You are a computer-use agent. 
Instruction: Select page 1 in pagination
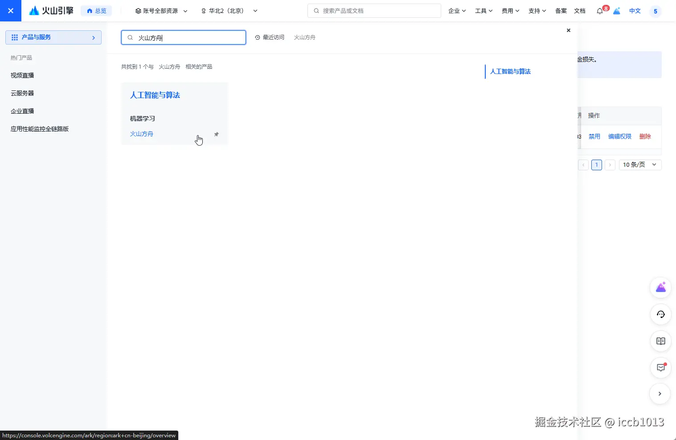[x=596, y=164]
